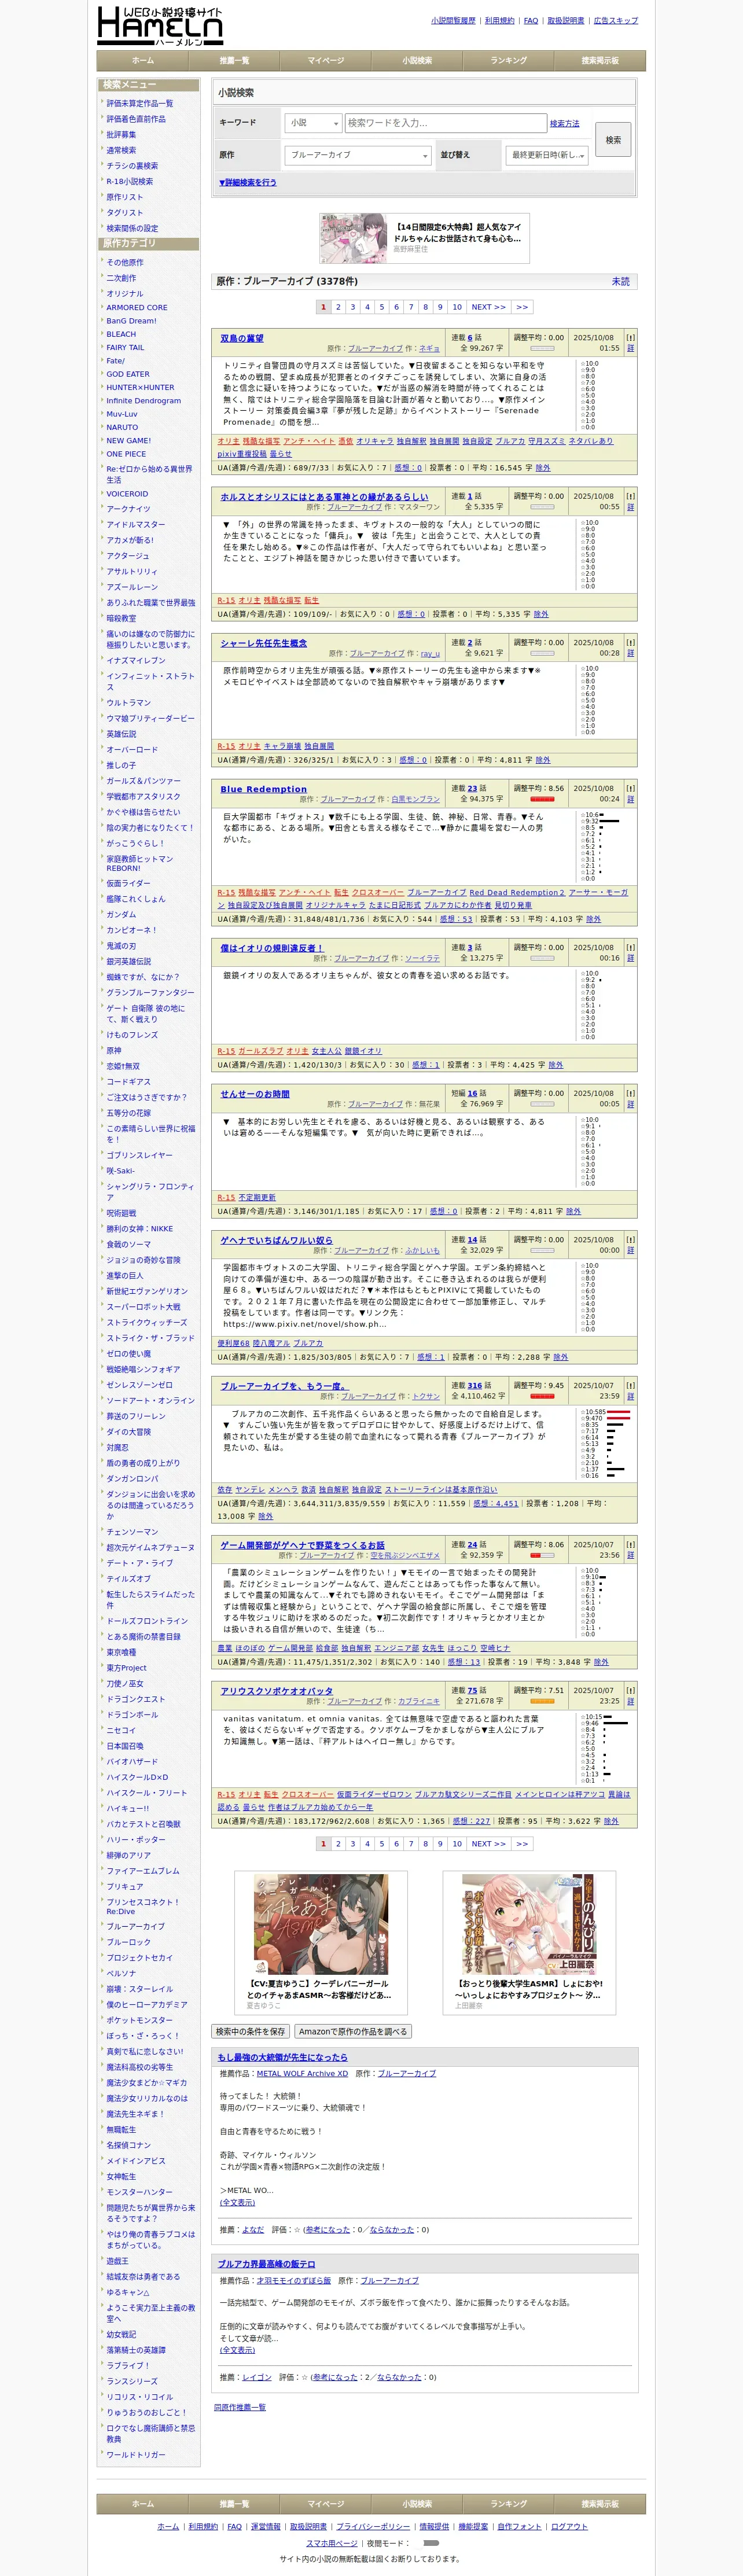Click the author link 白黒モンブラン
Viewport: 743px width, 2576px height.
pyautogui.click(x=415, y=799)
